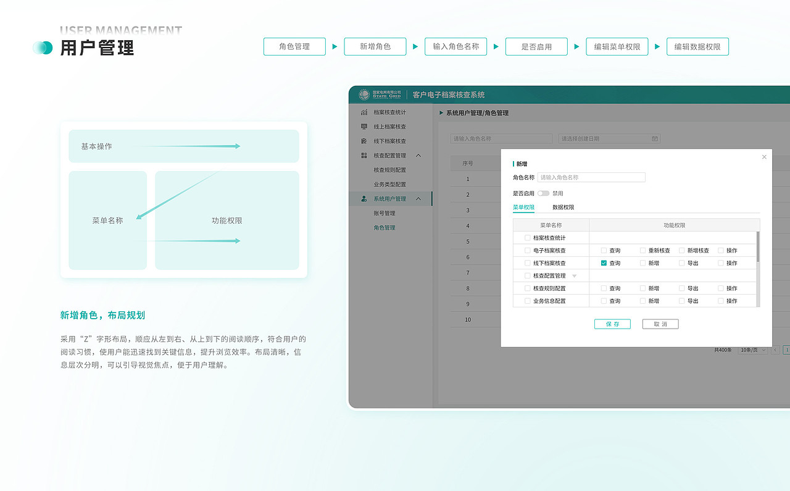790x491 pixels.
Task: Check 导出 in the 线下档案核查 row
Action: [681, 263]
